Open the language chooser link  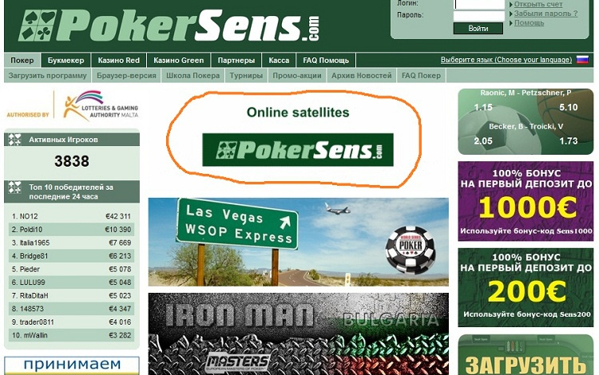coord(506,60)
